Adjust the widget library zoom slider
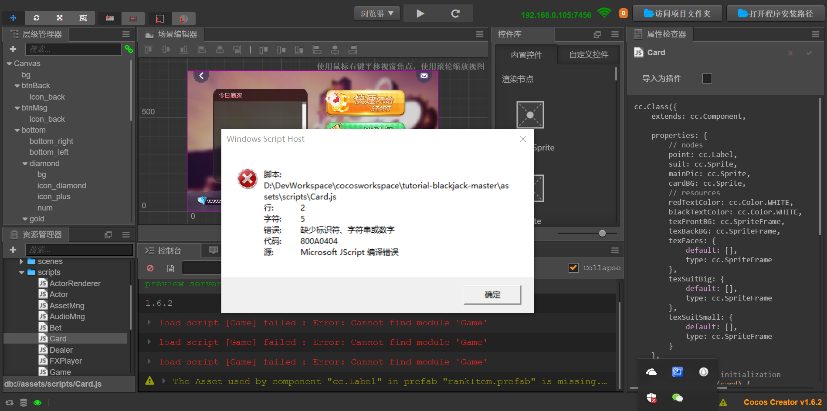Viewport: 827px width, 411px height. (x=602, y=234)
